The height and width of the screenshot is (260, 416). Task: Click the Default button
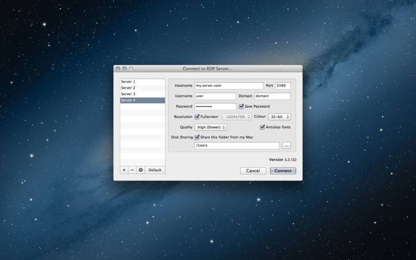point(155,170)
